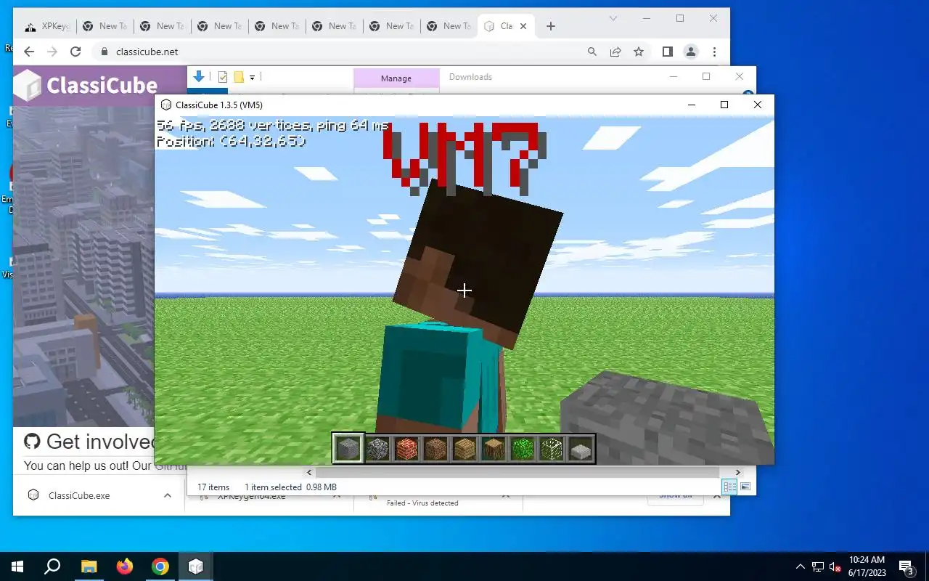The height and width of the screenshot is (581, 929).
Task: Click the Downloads title of Explorer window
Action: click(x=470, y=77)
